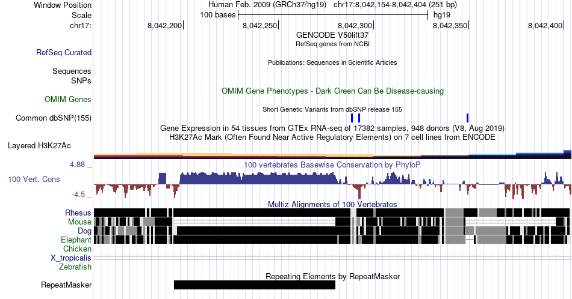Click the 8,042,350 ruler position label
572x299 pixels.
click(x=450, y=25)
